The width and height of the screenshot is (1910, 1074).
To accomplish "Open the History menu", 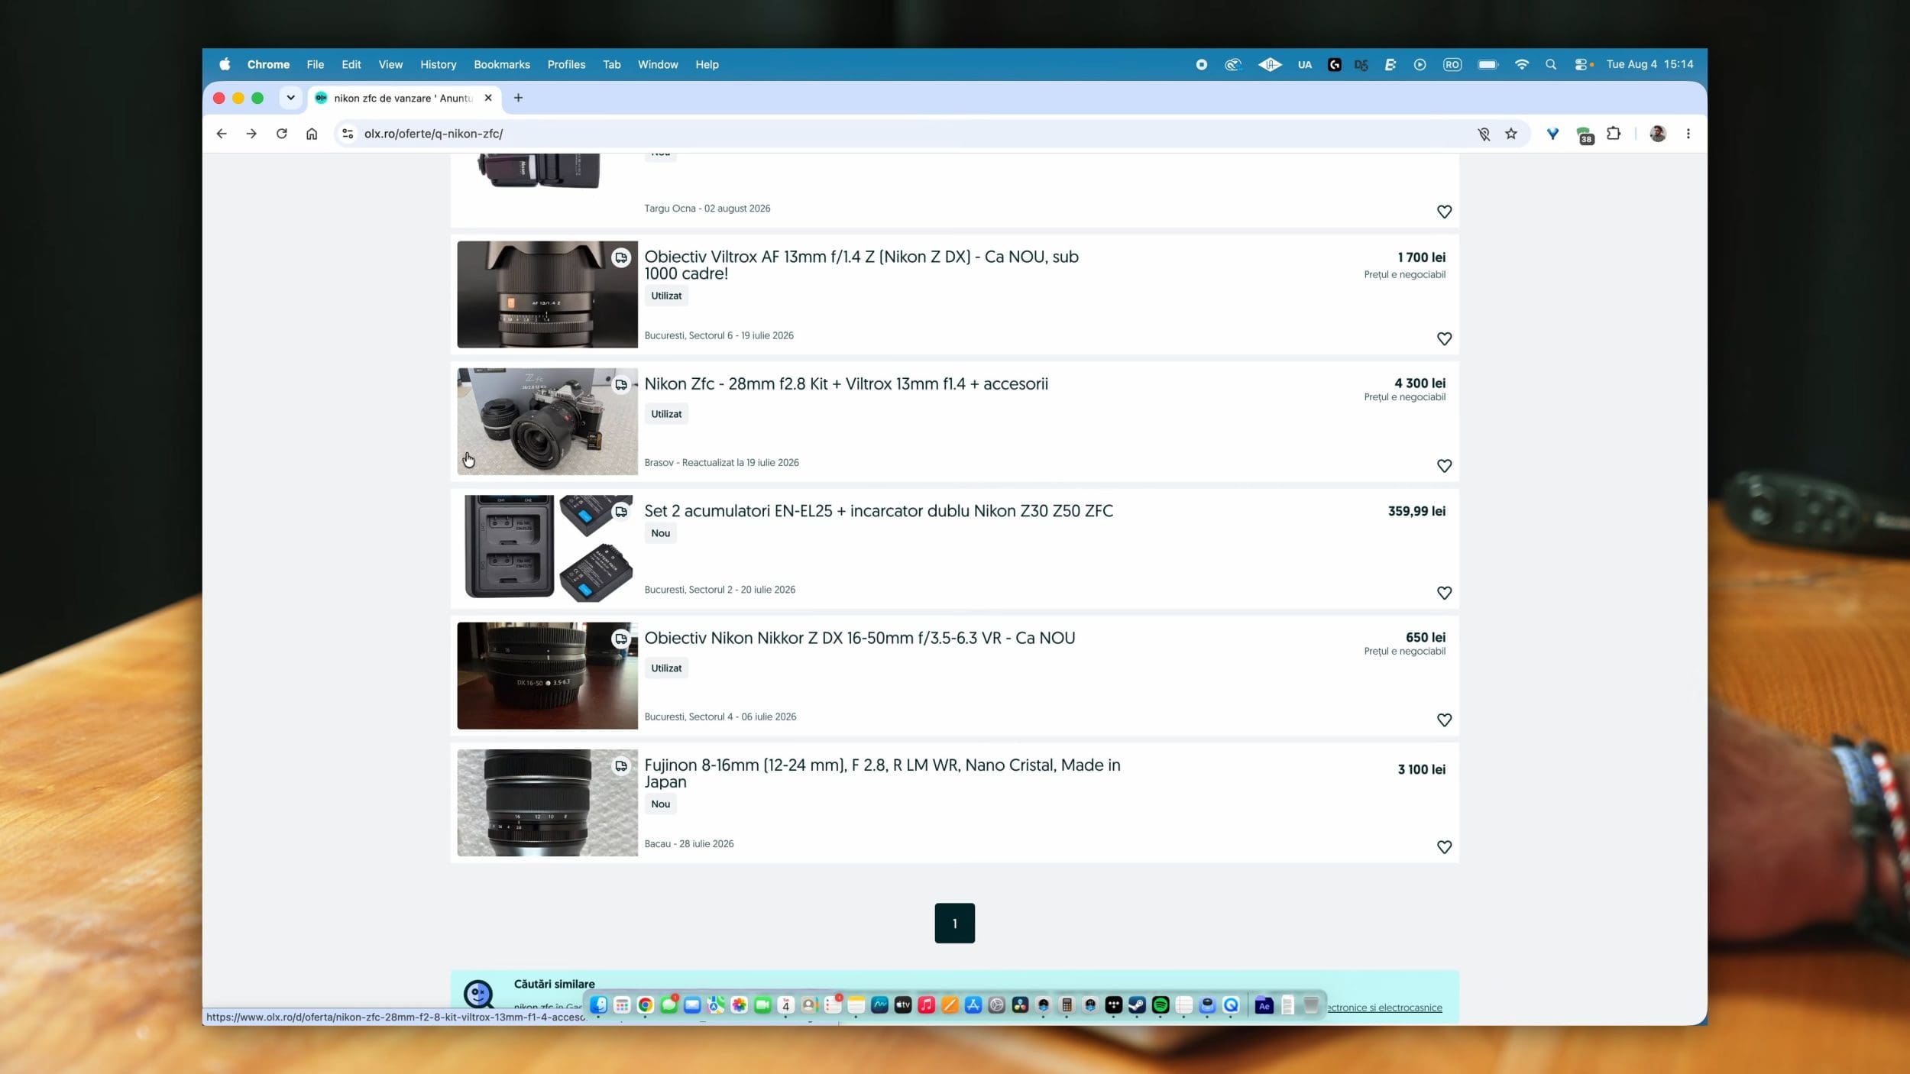I will tap(439, 65).
